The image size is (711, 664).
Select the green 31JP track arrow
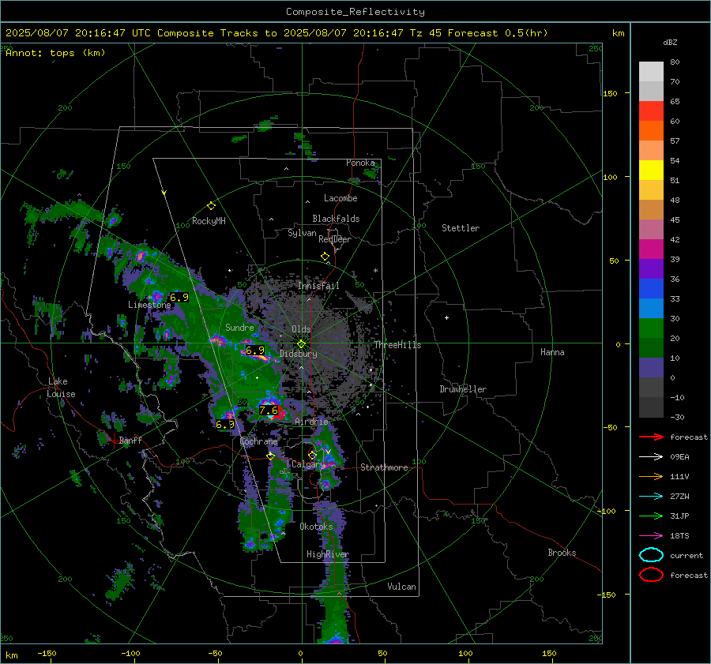(651, 516)
